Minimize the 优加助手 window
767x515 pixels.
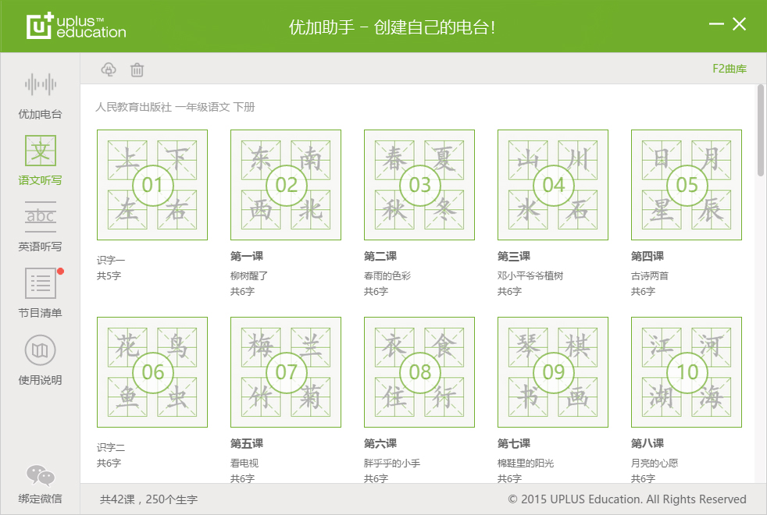(715, 24)
